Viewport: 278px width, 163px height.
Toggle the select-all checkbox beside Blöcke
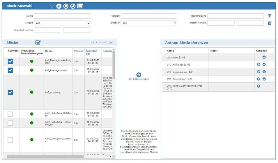pos(38,43)
